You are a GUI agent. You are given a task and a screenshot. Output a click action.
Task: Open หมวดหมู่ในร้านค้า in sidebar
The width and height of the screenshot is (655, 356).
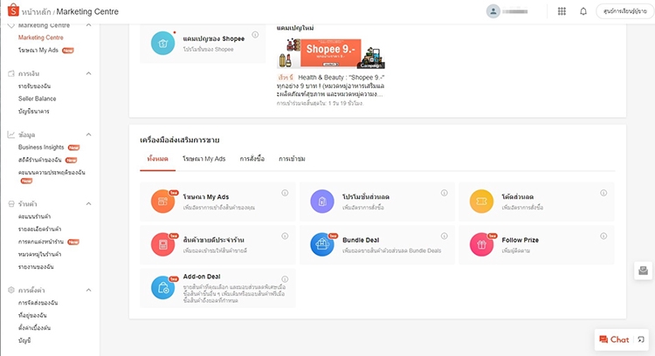(39, 254)
